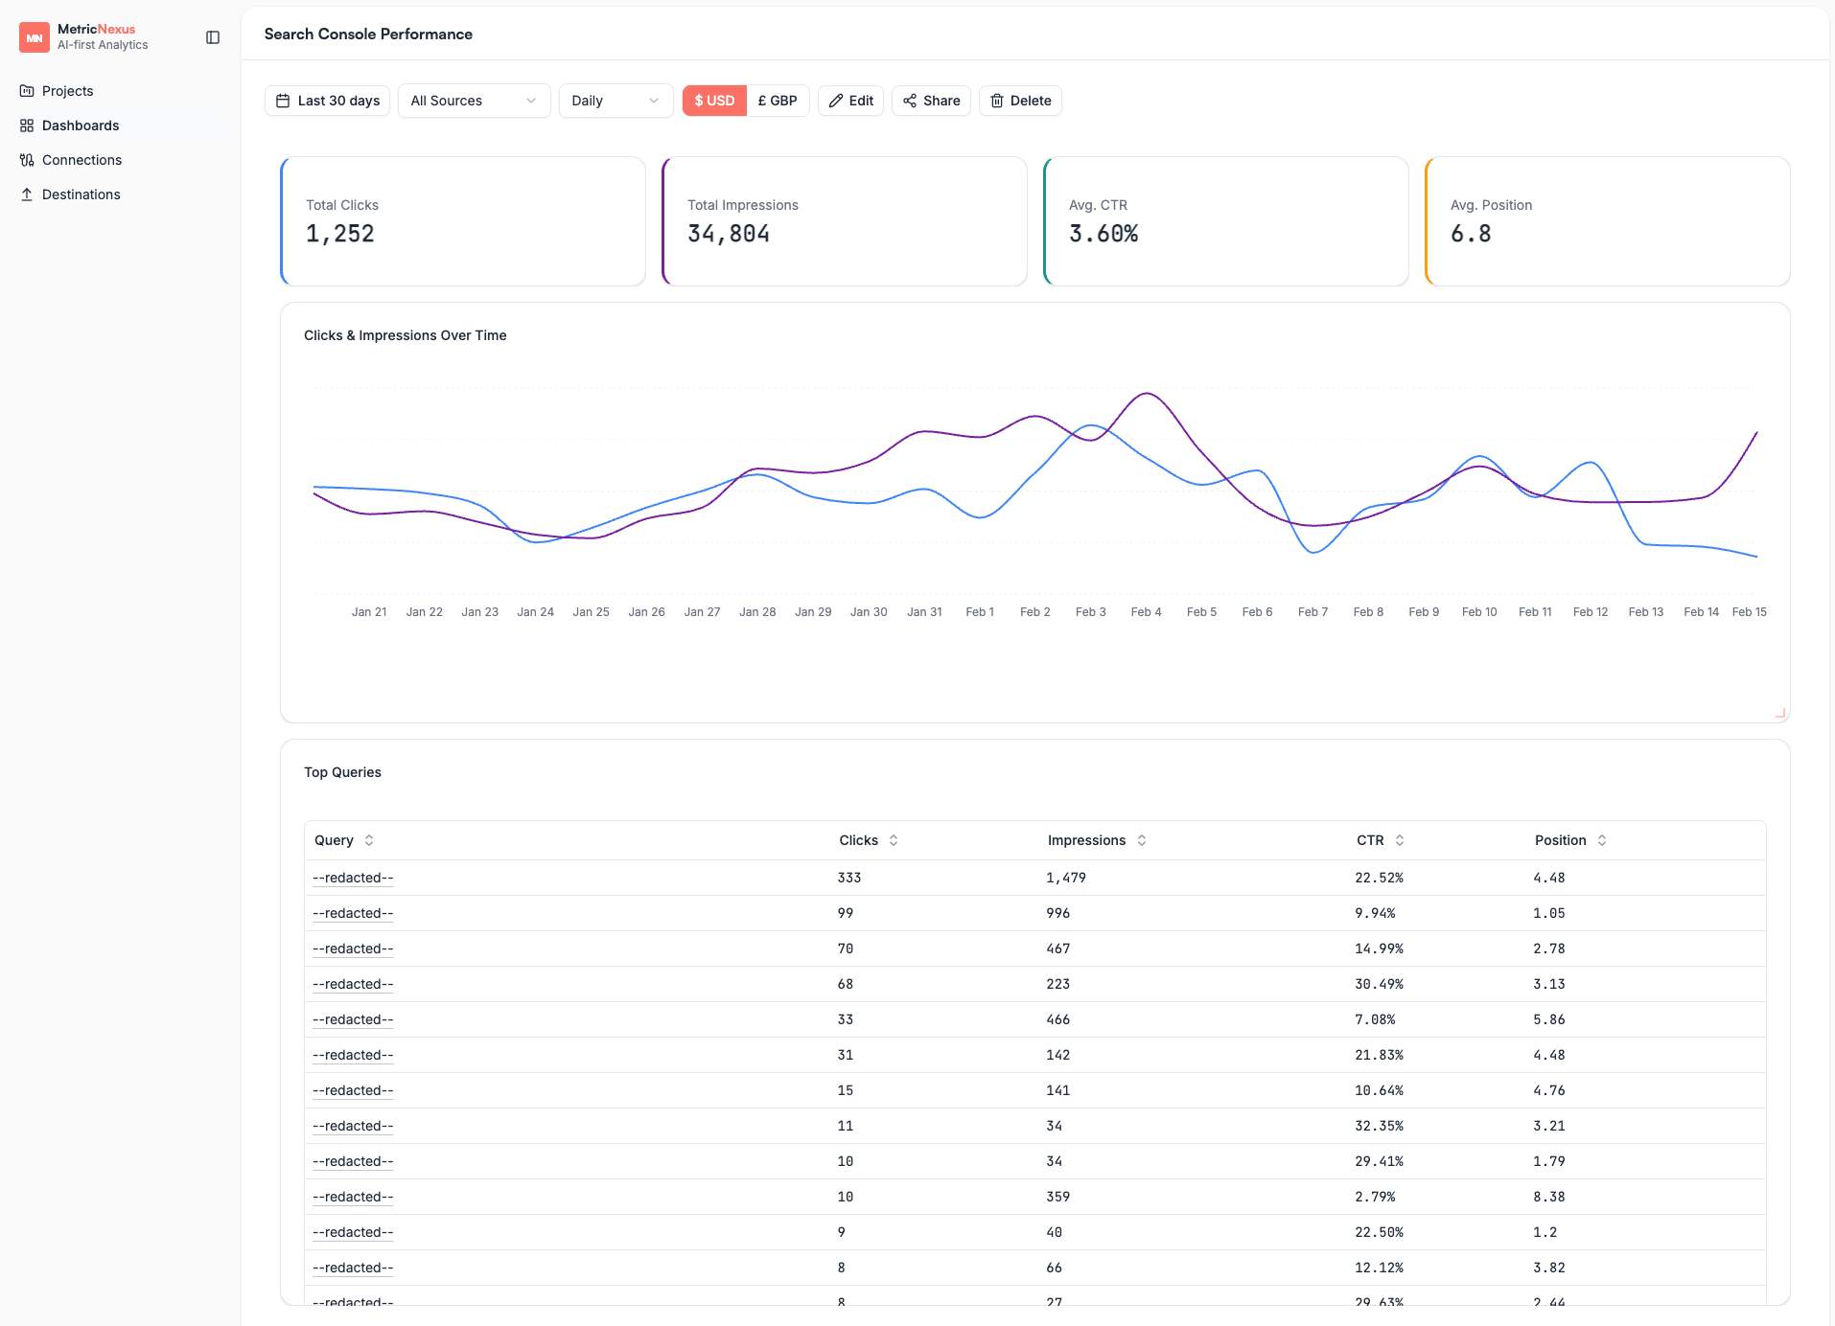
Task: Open the Last 30 days date range selector
Action: pos(327,100)
